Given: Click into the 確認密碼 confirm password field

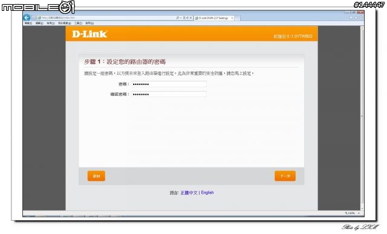Looking at the screenshot, I should coord(169,94).
